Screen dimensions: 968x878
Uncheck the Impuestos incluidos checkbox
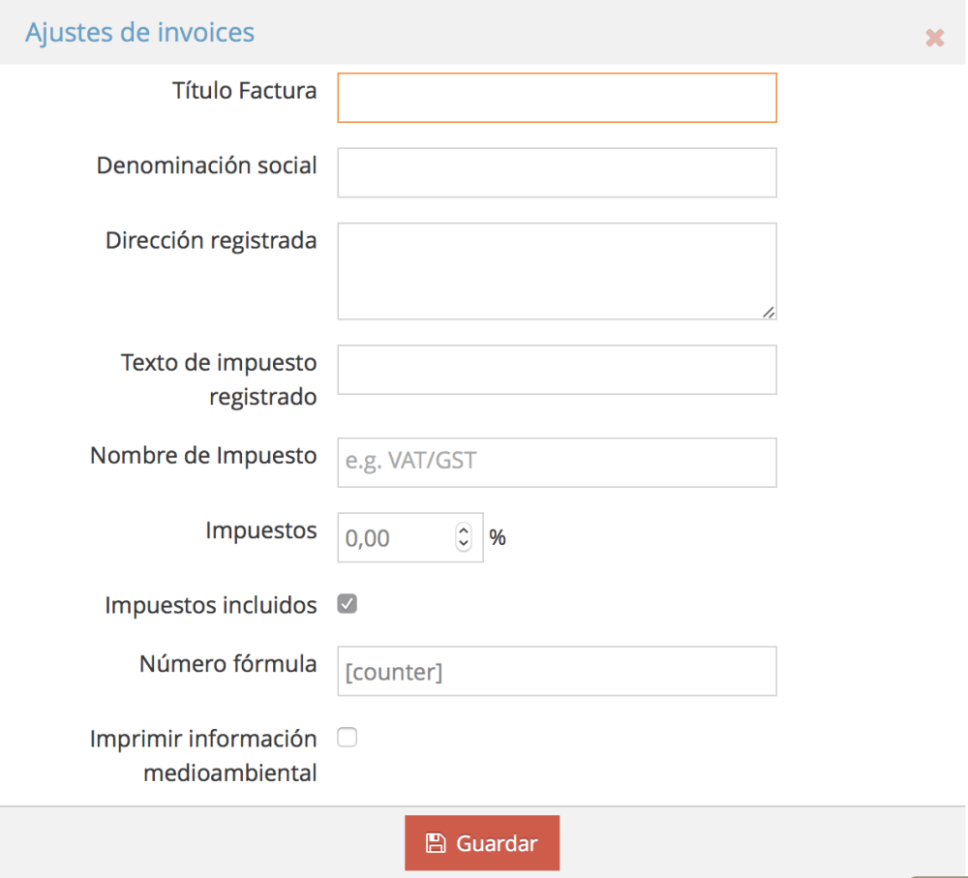tap(347, 604)
